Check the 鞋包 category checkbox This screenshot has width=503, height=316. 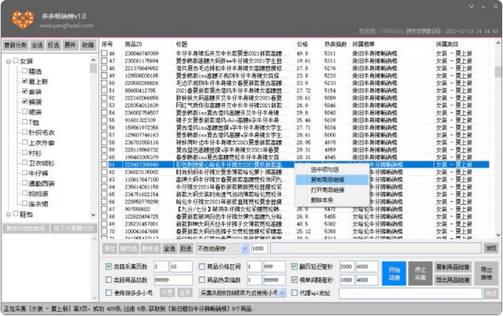point(15,214)
